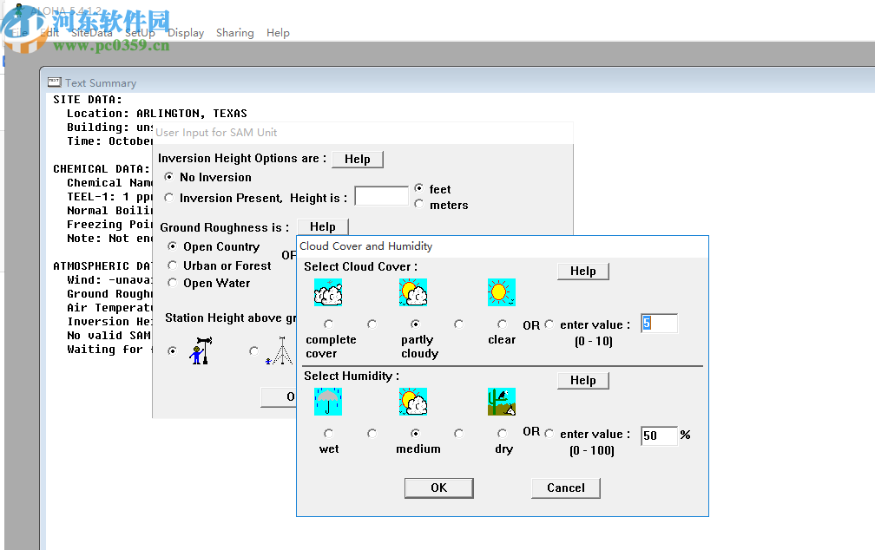875x550 pixels.
Task: Click the inversion height input field
Action: [x=382, y=196]
